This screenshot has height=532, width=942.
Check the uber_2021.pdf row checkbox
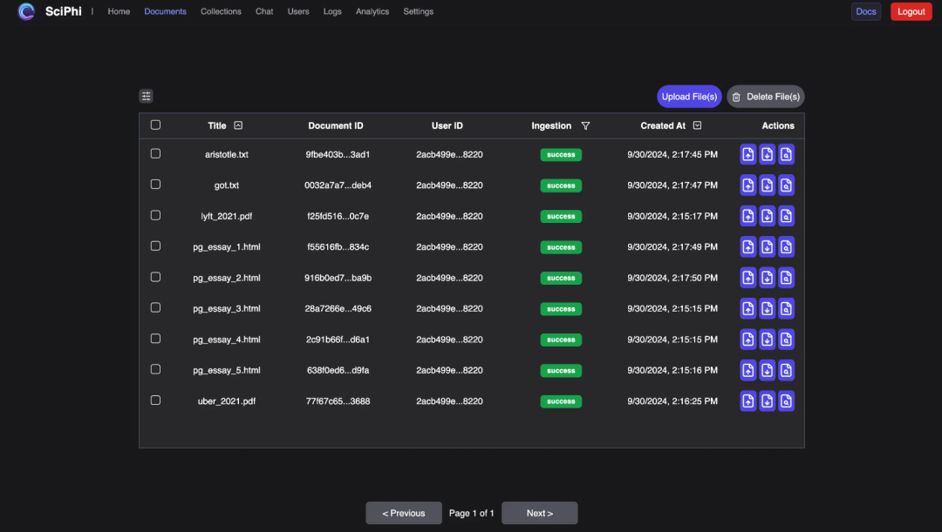(x=155, y=400)
